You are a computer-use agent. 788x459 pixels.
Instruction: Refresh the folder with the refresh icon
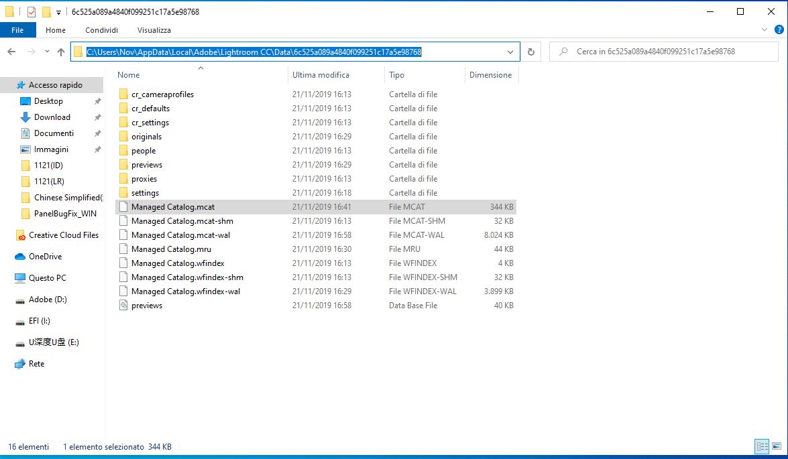pos(530,52)
